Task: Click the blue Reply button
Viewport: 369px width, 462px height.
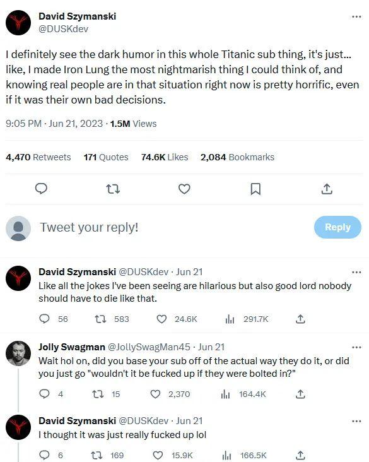Action: click(x=337, y=227)
